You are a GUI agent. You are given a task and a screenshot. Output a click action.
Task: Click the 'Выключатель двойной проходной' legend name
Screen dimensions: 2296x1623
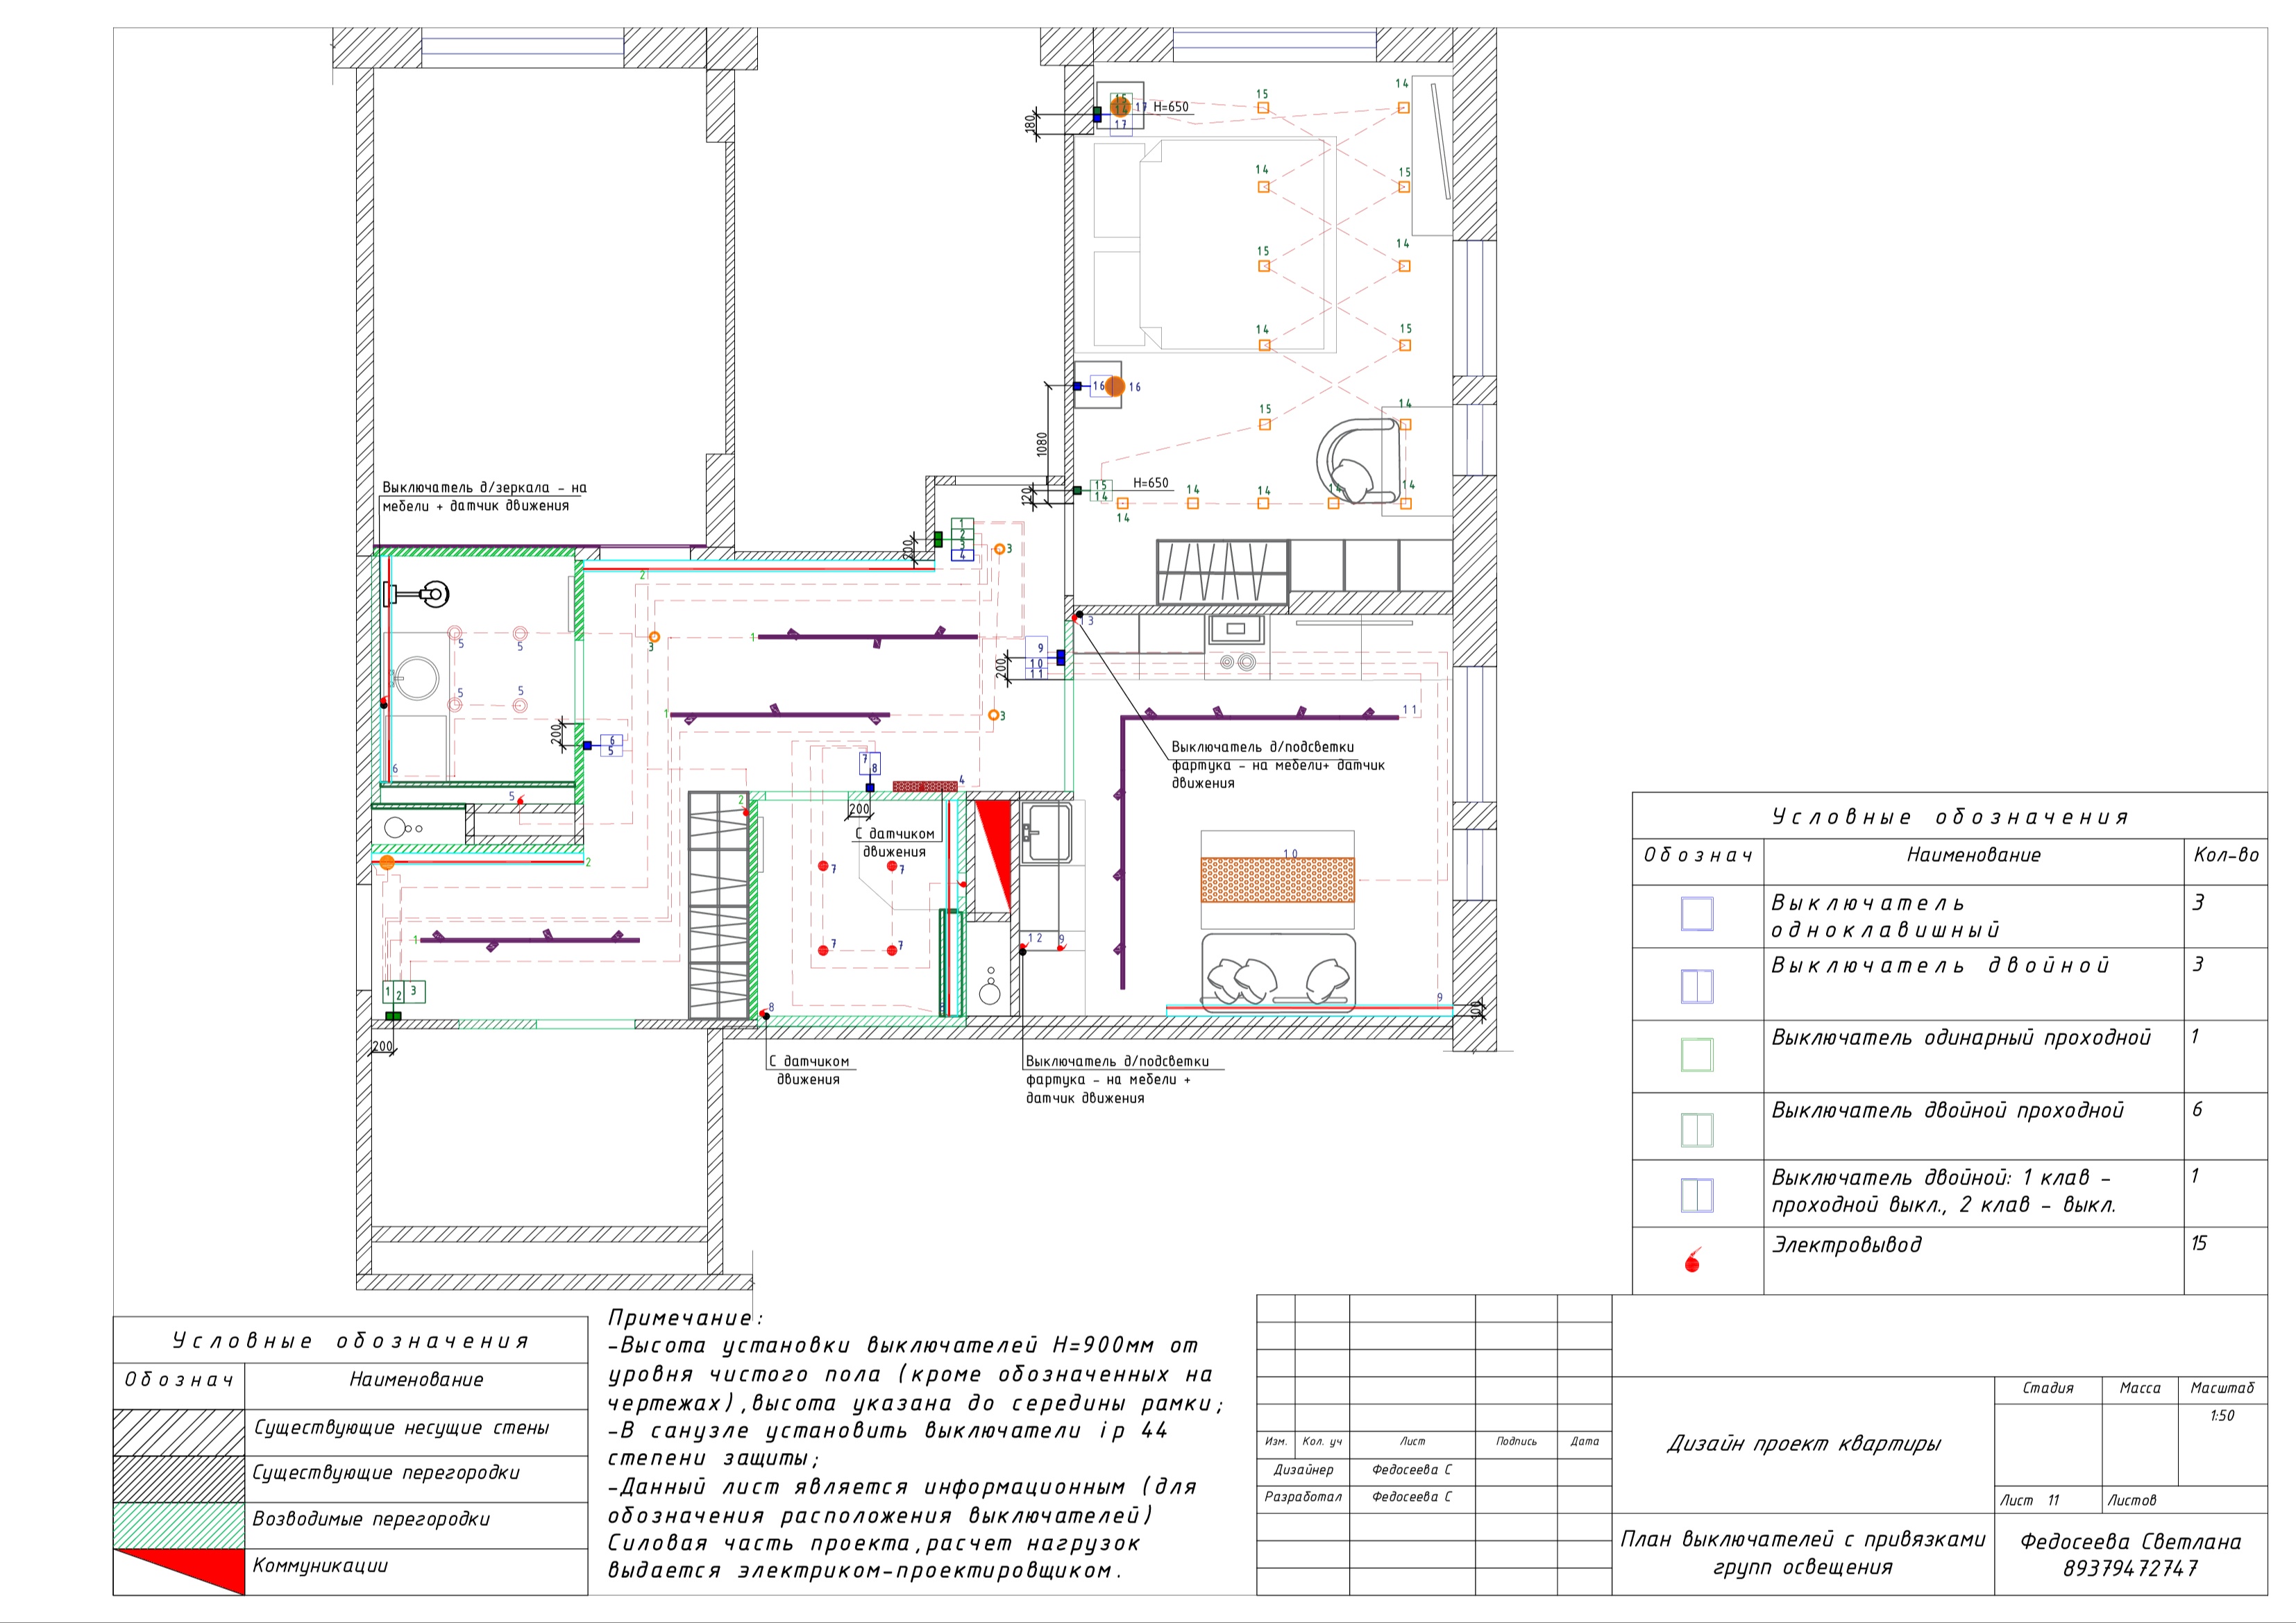coord(1947,1110)
